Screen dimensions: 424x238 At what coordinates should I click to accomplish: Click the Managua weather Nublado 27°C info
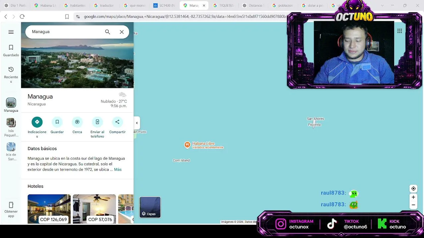114,100
